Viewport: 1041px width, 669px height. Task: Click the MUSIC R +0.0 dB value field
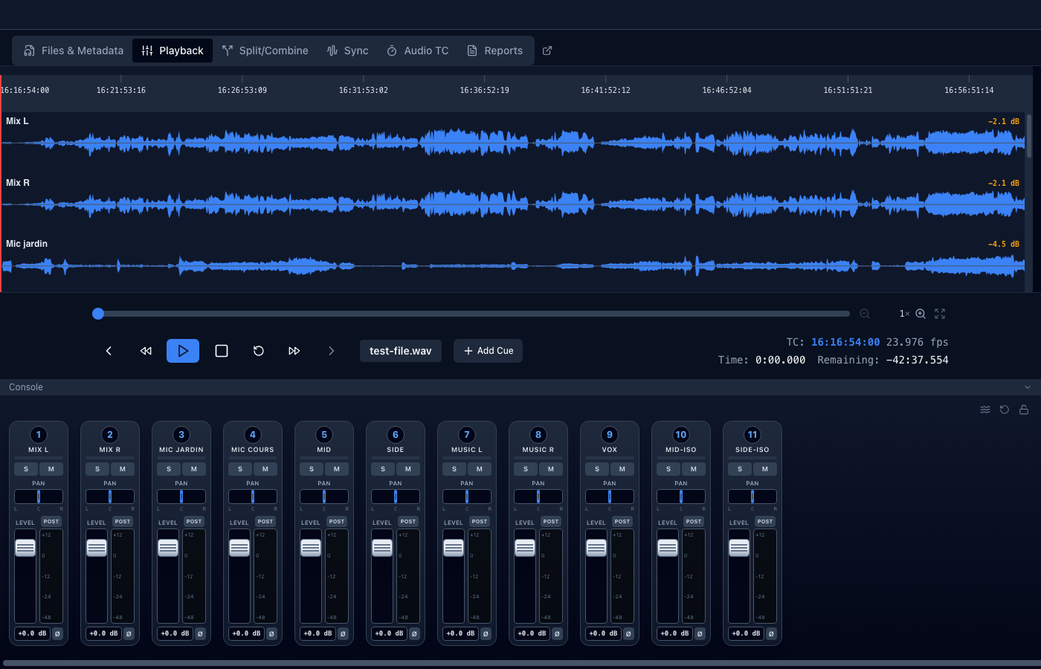(x=532, y=634)
